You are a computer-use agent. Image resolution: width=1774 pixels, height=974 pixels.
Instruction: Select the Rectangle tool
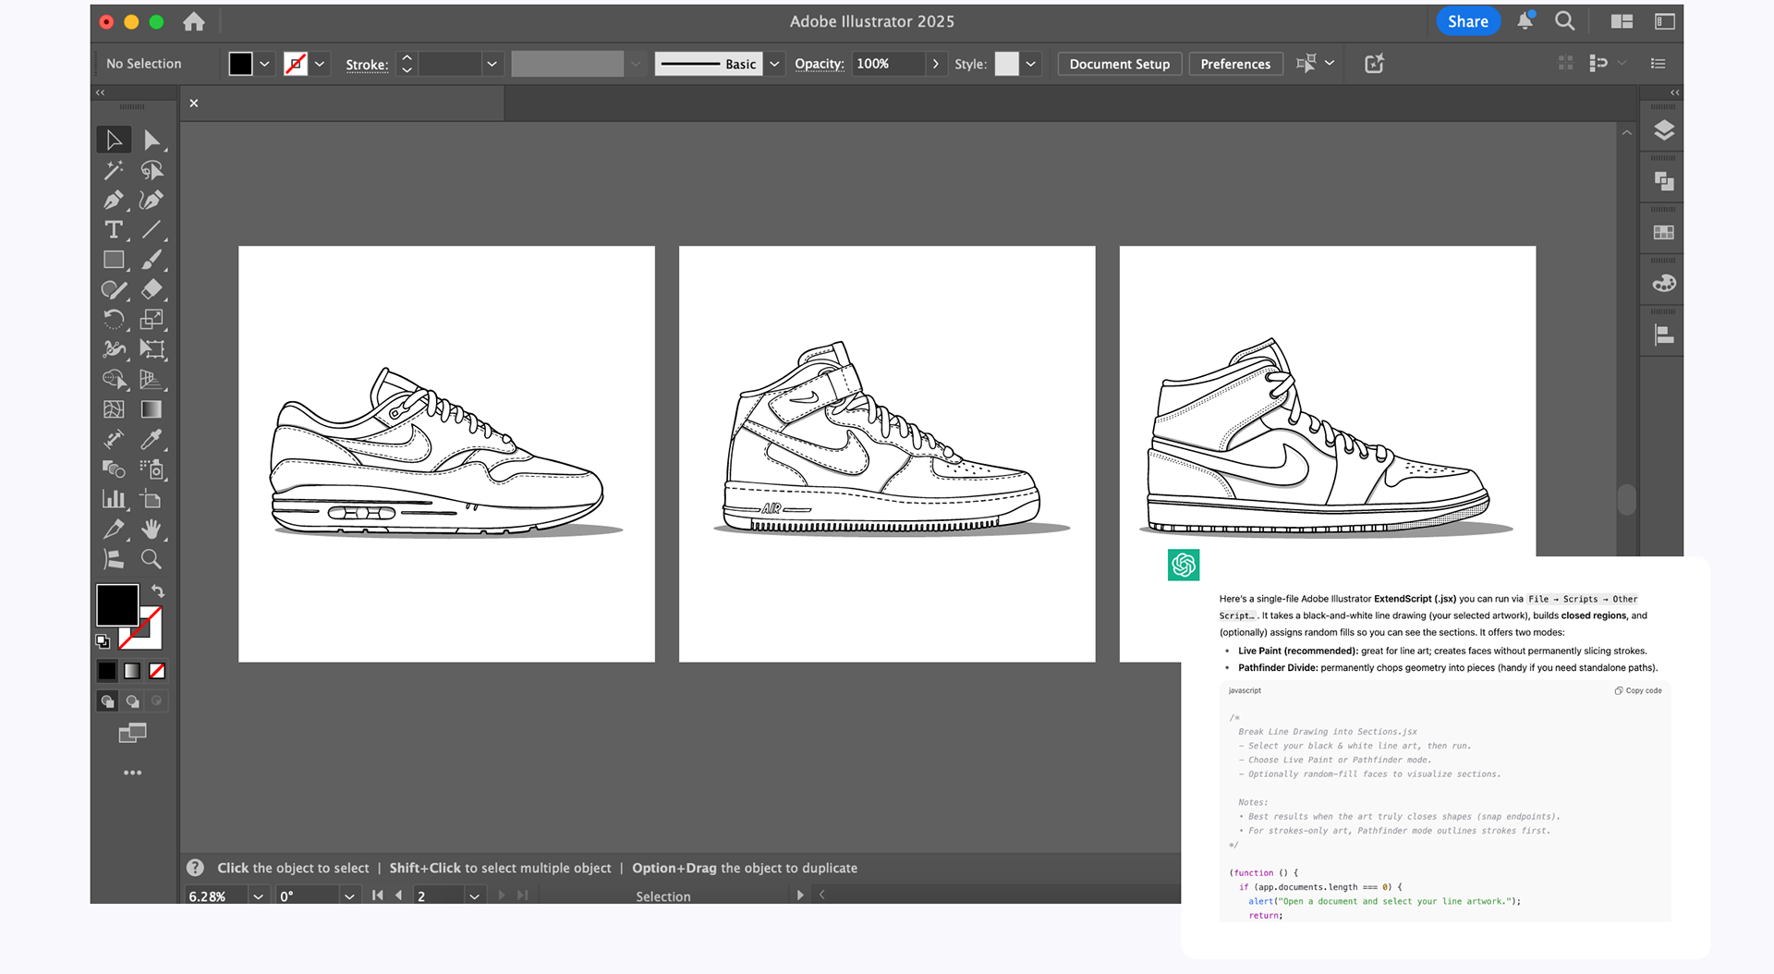coord(114,260)
